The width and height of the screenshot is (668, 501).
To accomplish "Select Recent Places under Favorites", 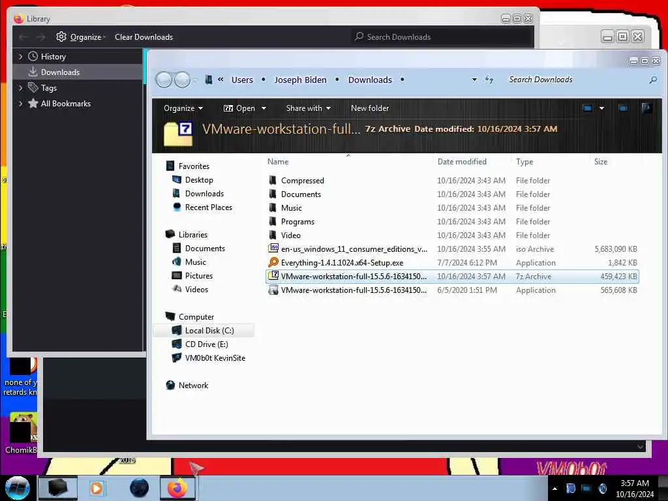I will click(x=208, y=207).
